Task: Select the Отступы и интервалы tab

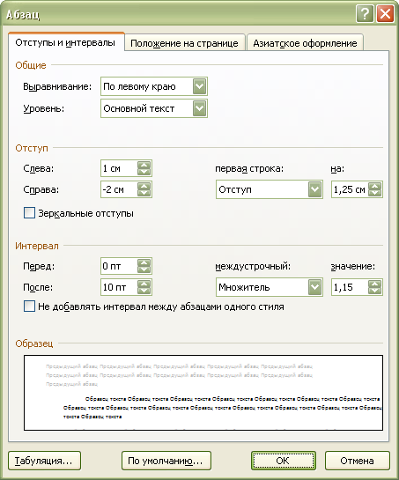Action: (66, 42)
